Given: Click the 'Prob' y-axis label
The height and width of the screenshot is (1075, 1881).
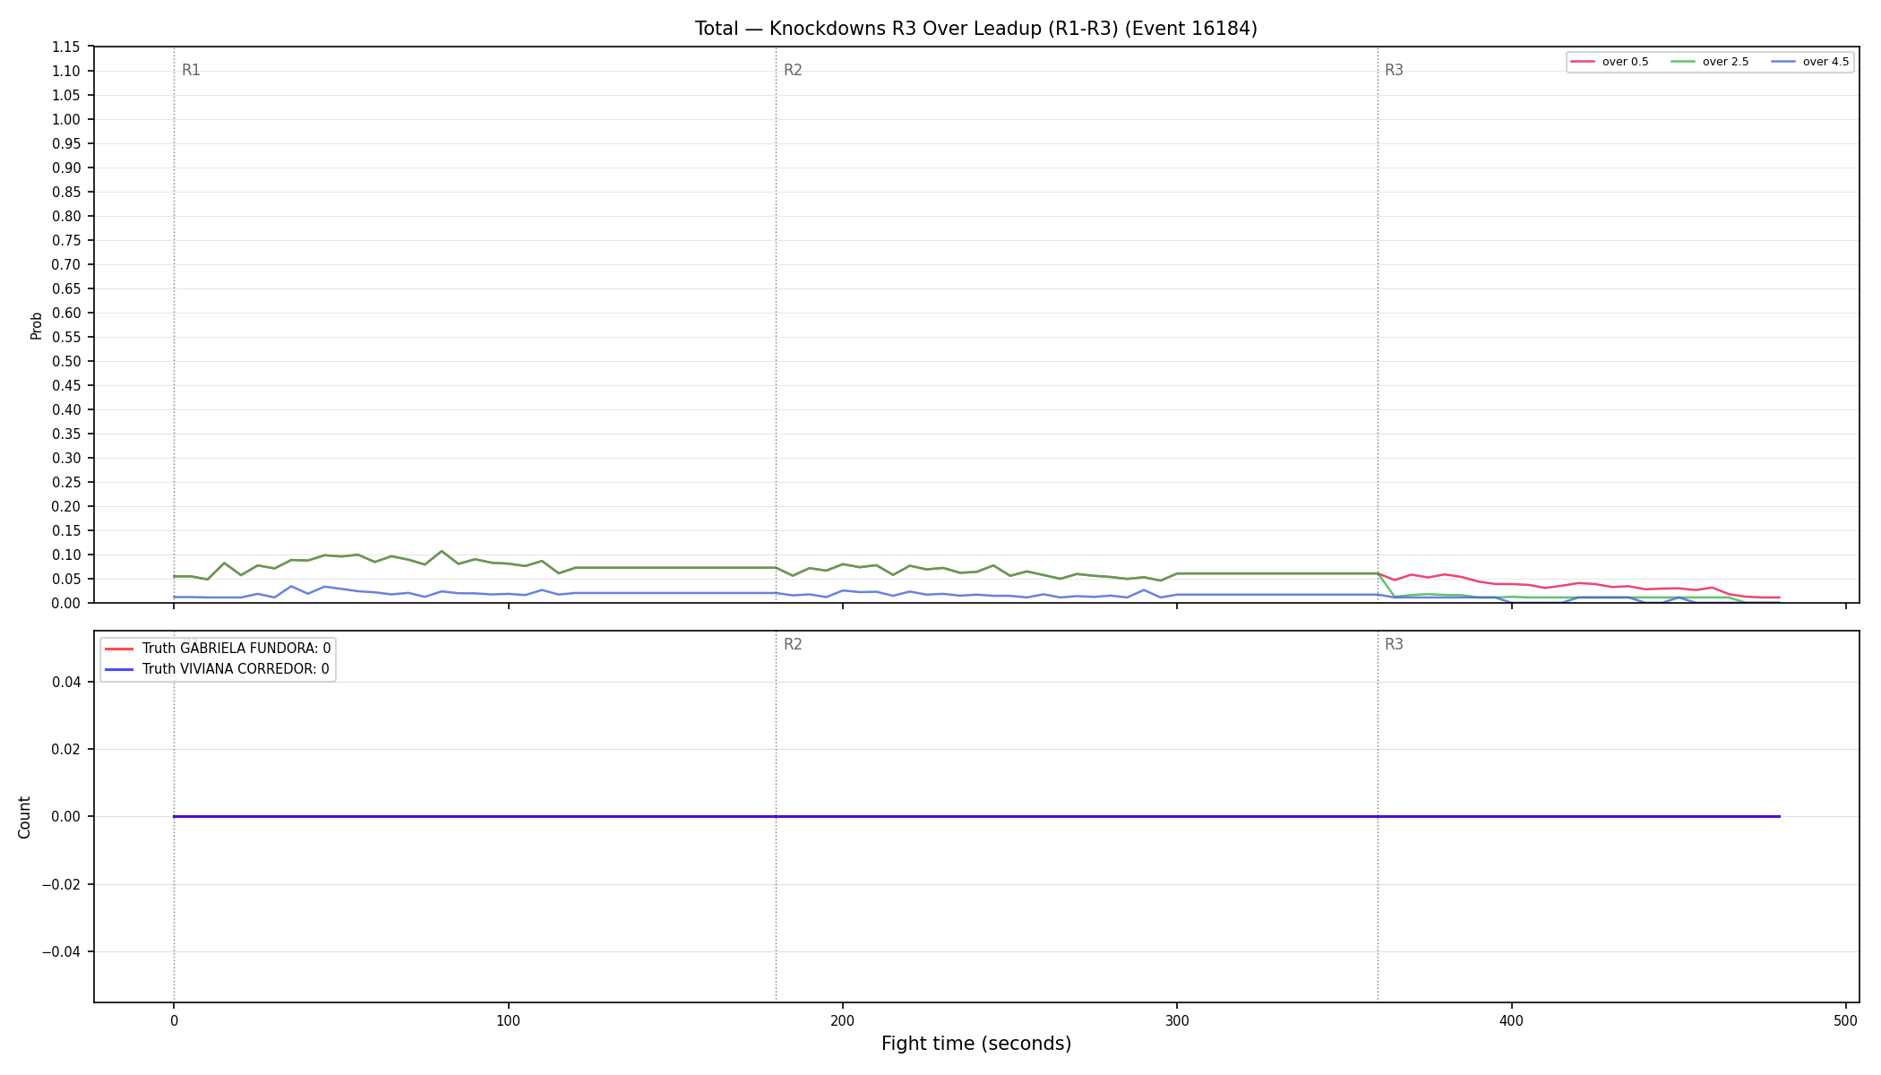Looking at the screenshot, I should tap(37, 325).
